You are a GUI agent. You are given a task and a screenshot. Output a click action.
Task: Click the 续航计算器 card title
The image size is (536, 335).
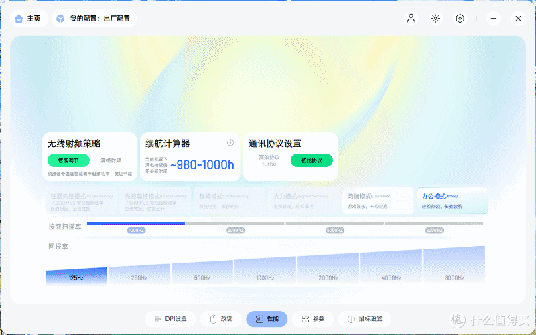pyautogui.click(x=167, y=144)
